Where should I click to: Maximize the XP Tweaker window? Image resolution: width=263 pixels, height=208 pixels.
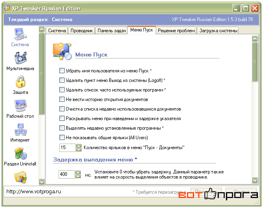pos(245,8)
